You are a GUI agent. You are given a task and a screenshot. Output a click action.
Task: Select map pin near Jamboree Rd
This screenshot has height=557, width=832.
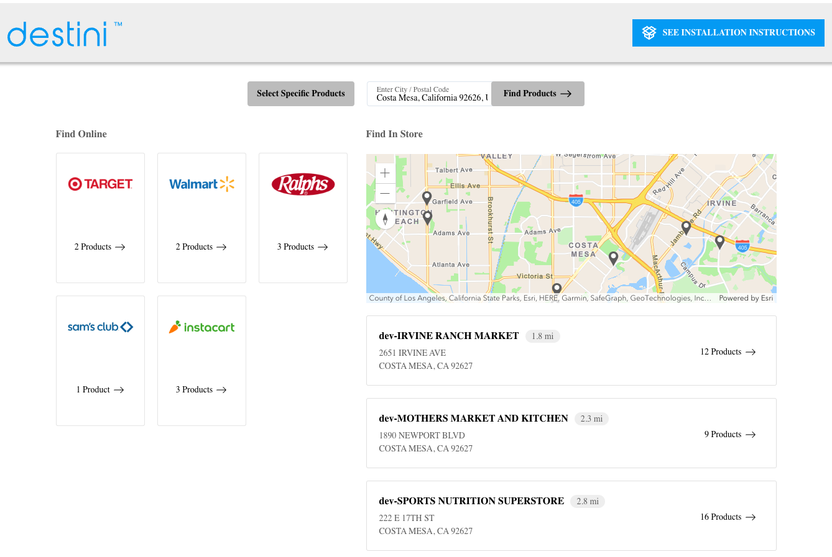[x=686, y=228]
